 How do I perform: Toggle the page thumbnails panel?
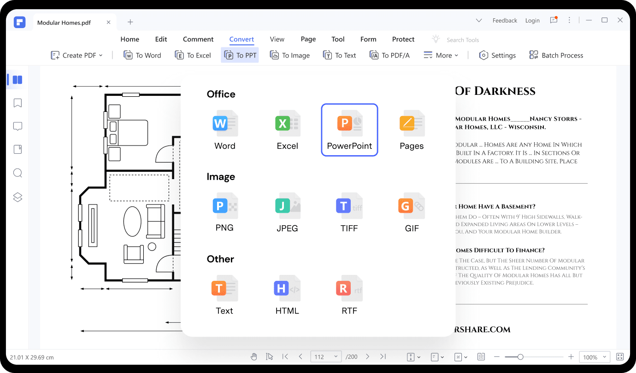click(x=18, y=80)
